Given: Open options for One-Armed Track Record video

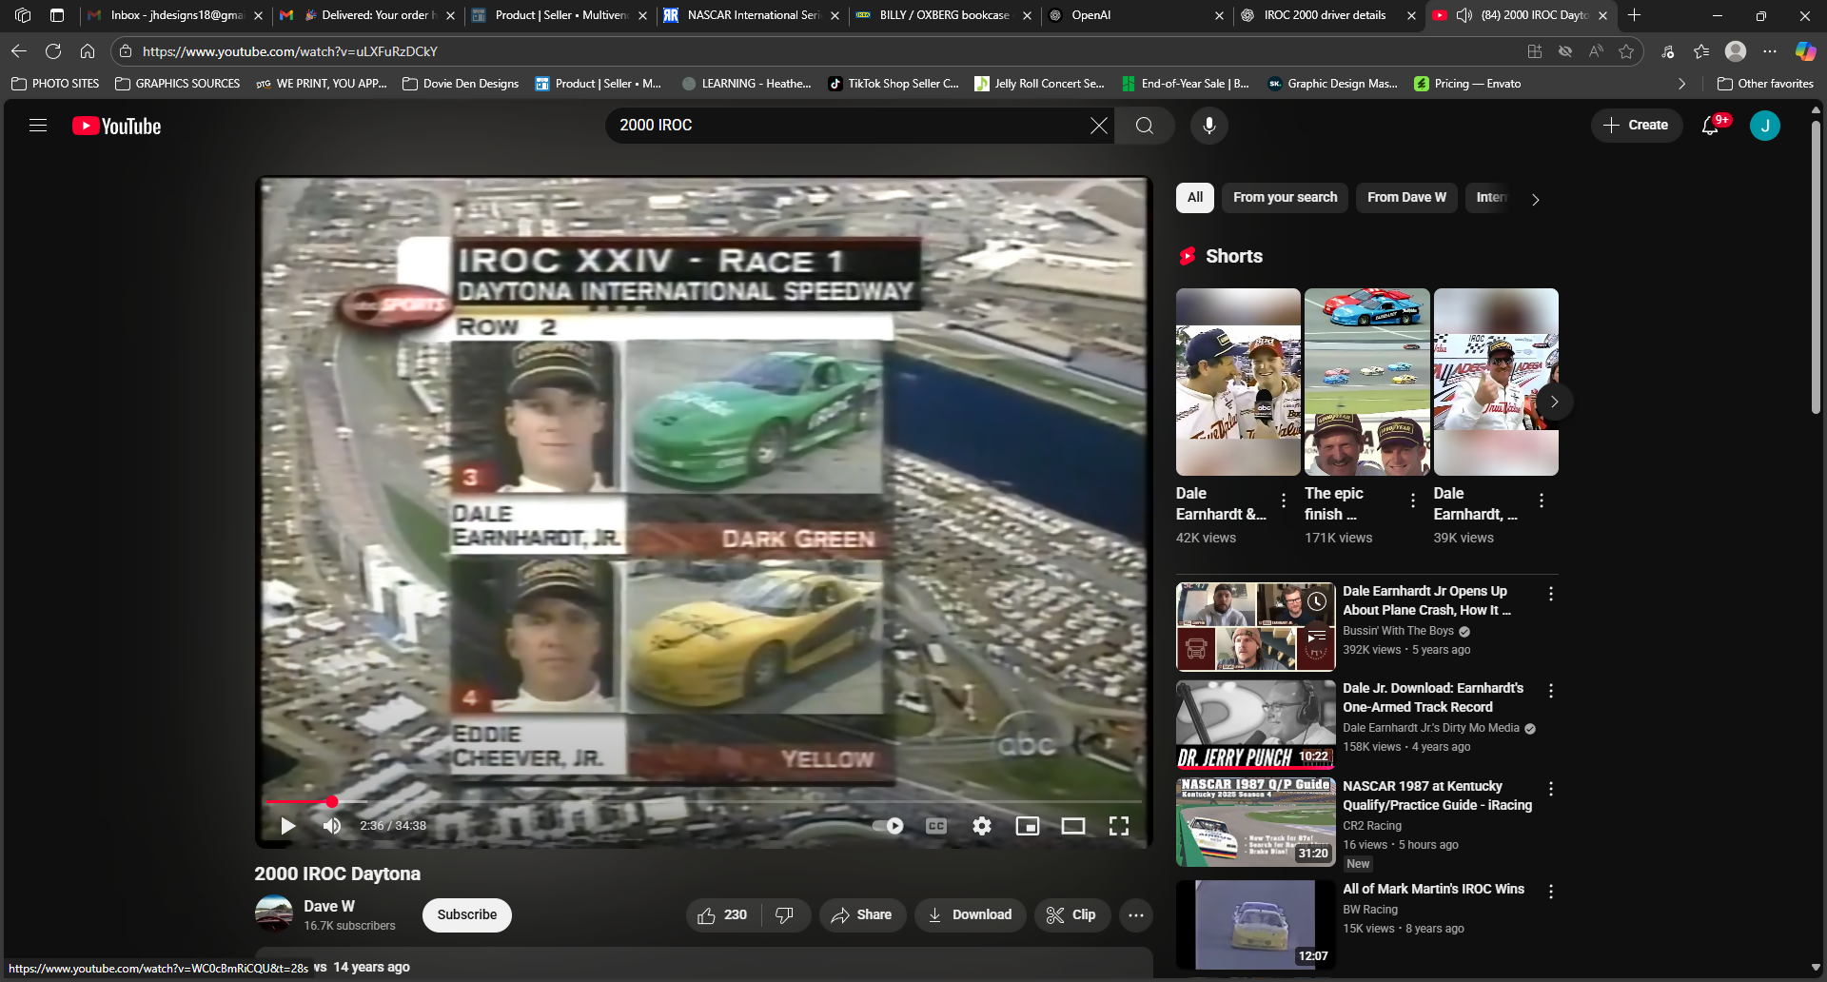Looking at the screenshot, I should (x=1551, y=691).
